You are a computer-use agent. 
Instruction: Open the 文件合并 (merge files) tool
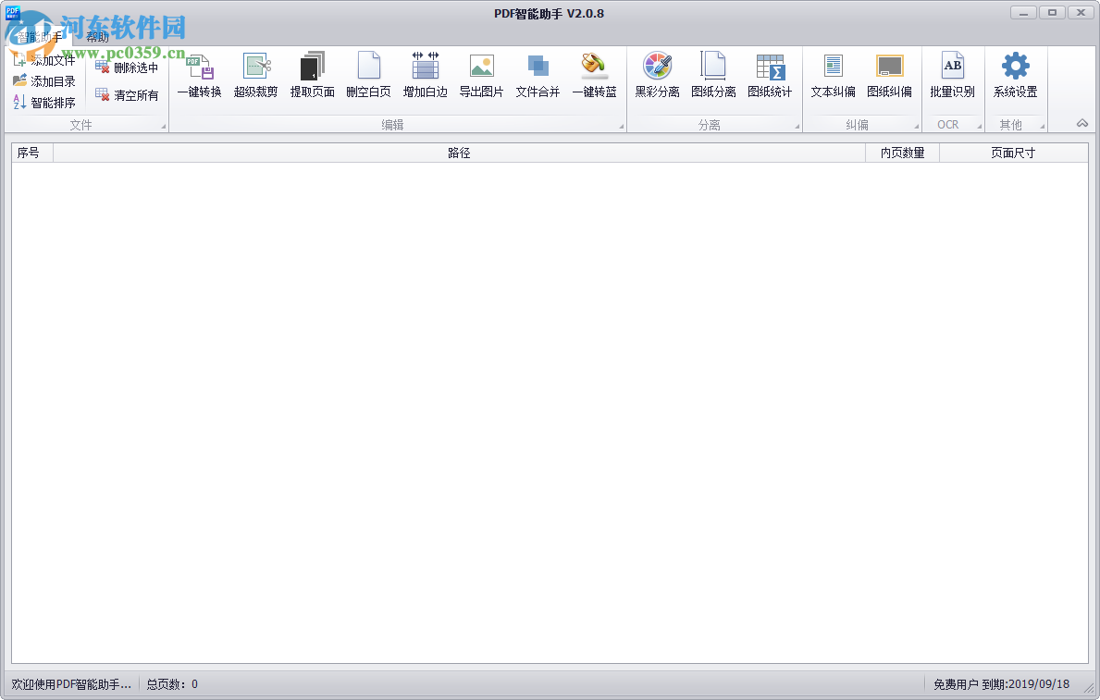click(538, 76)
